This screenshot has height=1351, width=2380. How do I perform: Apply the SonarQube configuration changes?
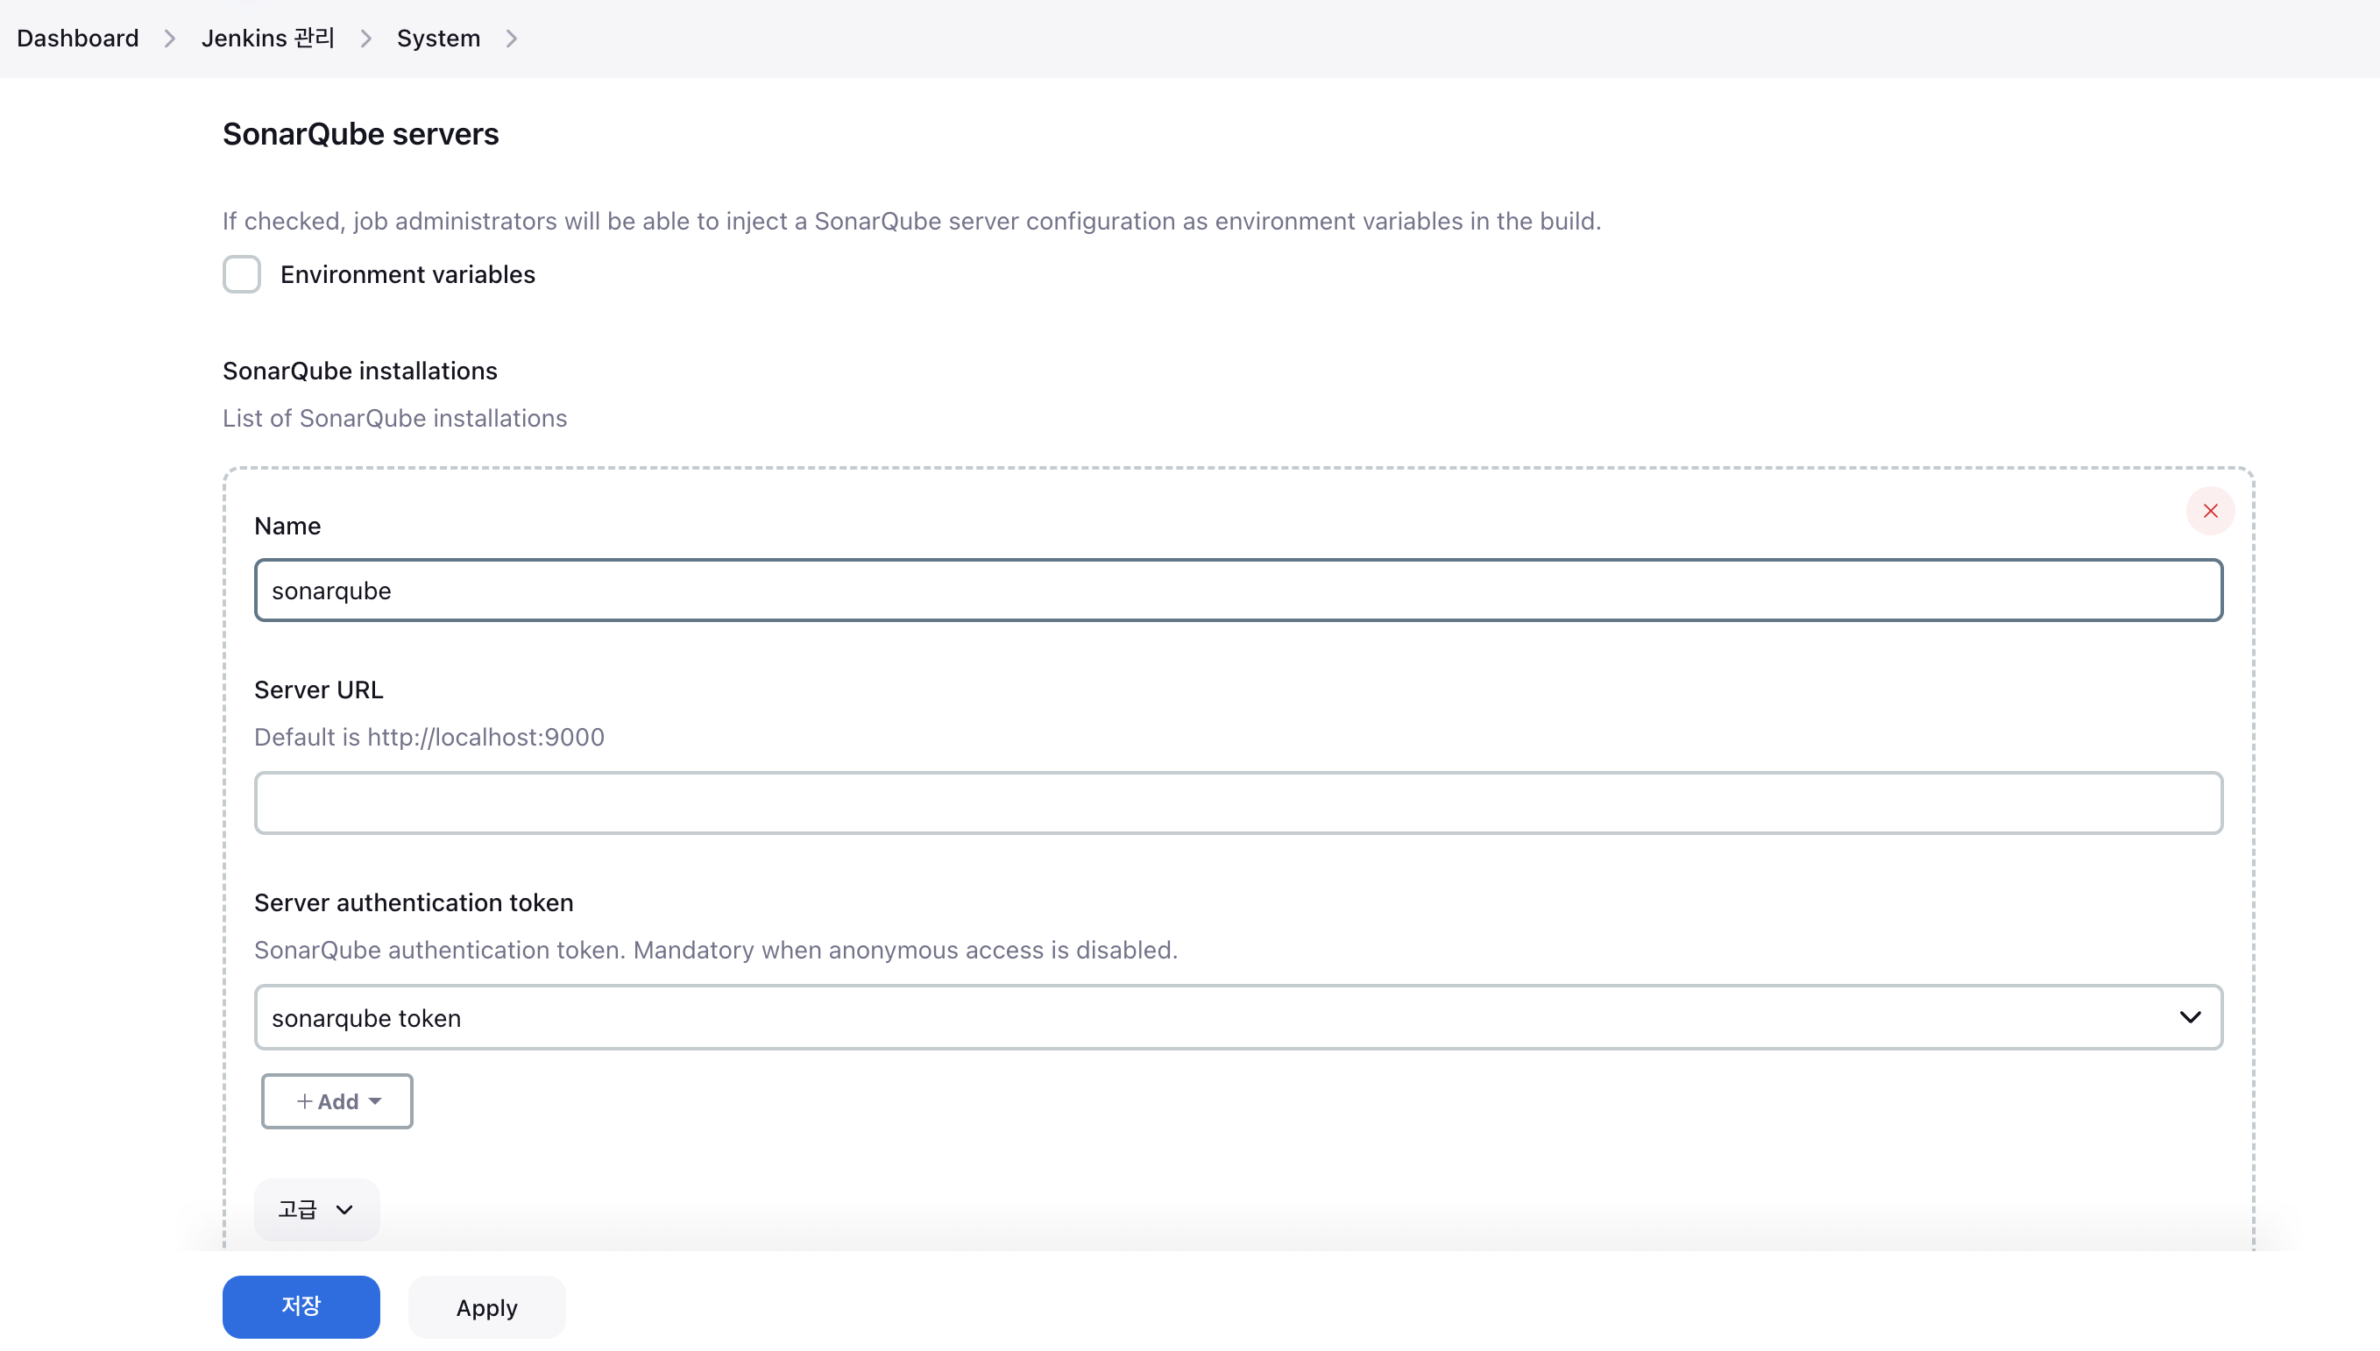click(x=486, y=1306)
